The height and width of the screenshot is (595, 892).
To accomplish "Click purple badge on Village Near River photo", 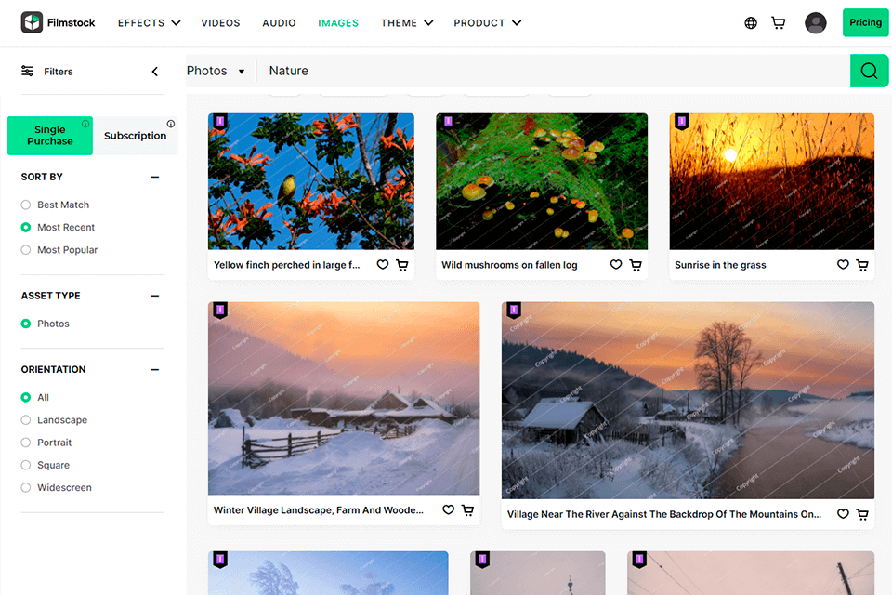I will [514, 311].
